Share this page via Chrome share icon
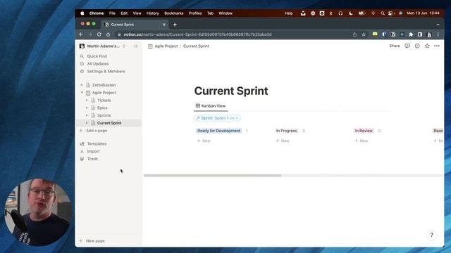 click(354, 34)
